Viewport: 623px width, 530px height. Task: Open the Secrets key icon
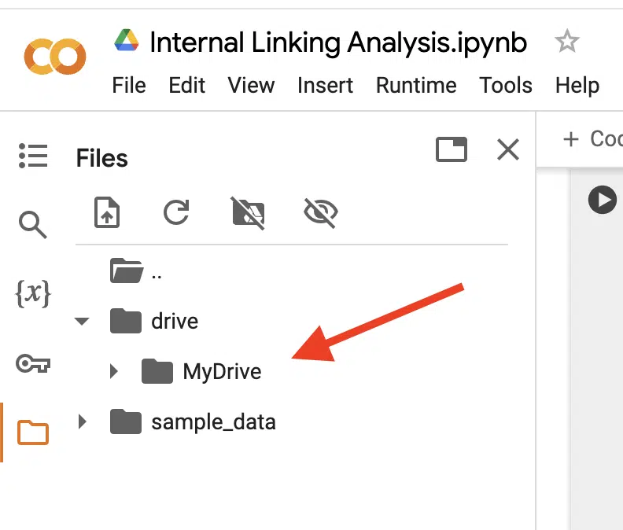[x=33, y=363]
